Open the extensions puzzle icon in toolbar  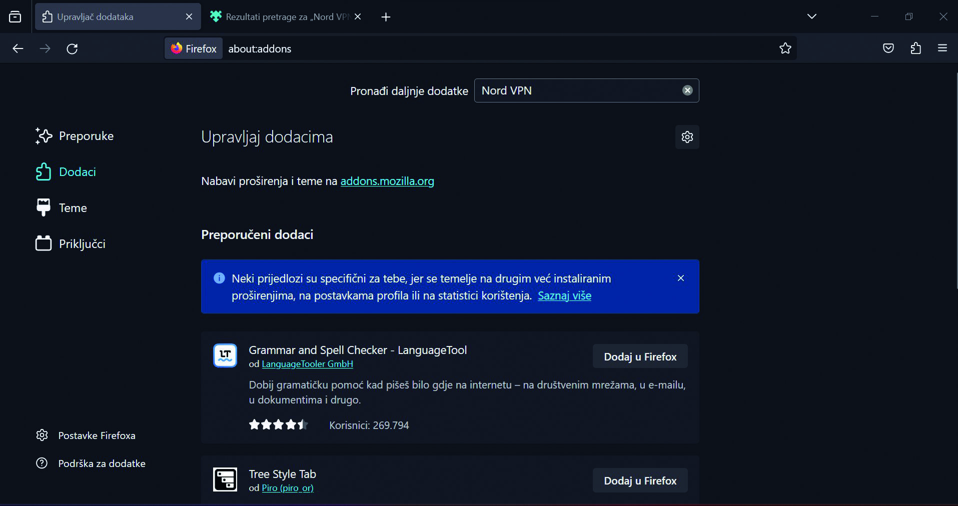point(915,48)
